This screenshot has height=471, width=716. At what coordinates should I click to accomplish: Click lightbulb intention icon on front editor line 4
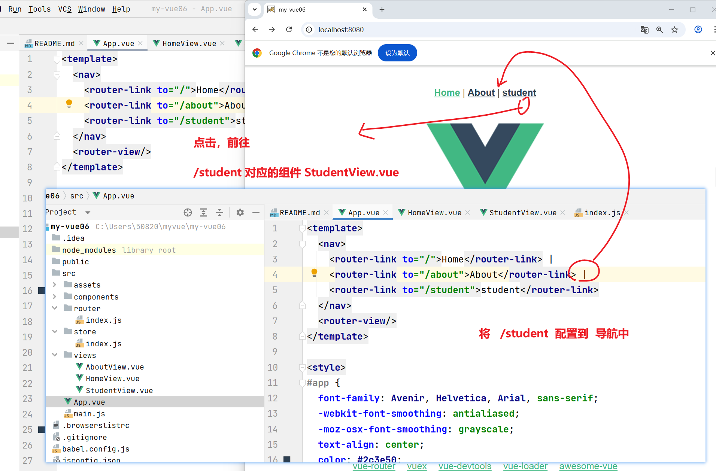coord(314,273)
